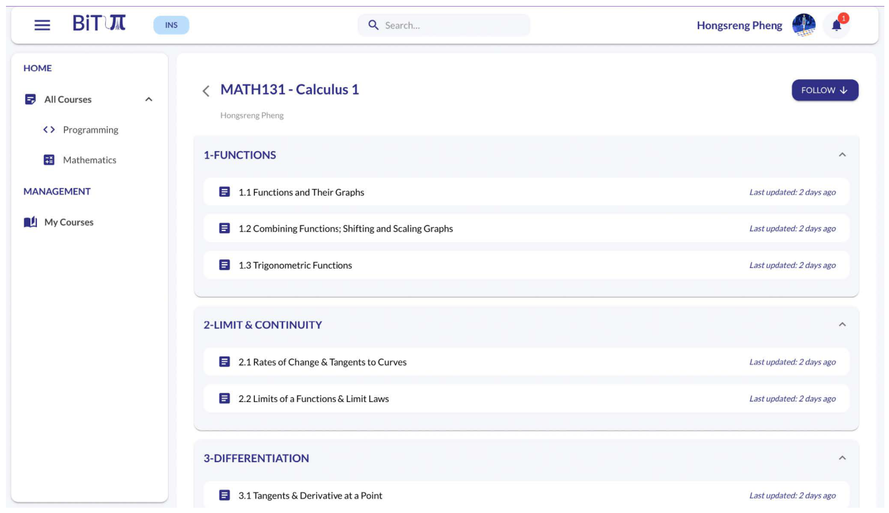Click the user avatar picture
Image resolution: width=889 pixels, height=513 pixels.
pos(804,25)
